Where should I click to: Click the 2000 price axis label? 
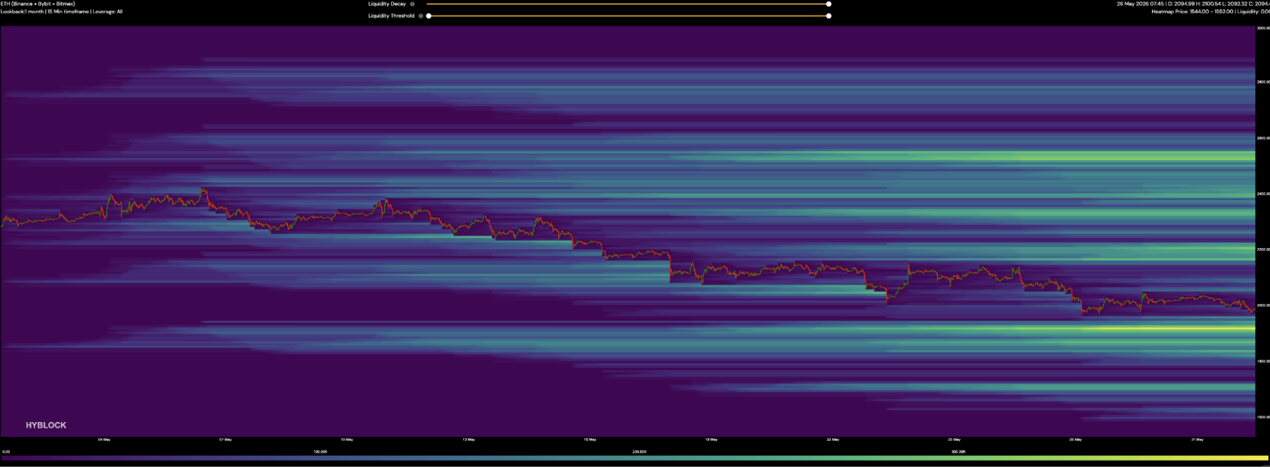[x=1263, y=305]
